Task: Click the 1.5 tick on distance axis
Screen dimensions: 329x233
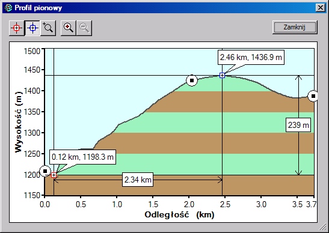Action: (153, 204)
